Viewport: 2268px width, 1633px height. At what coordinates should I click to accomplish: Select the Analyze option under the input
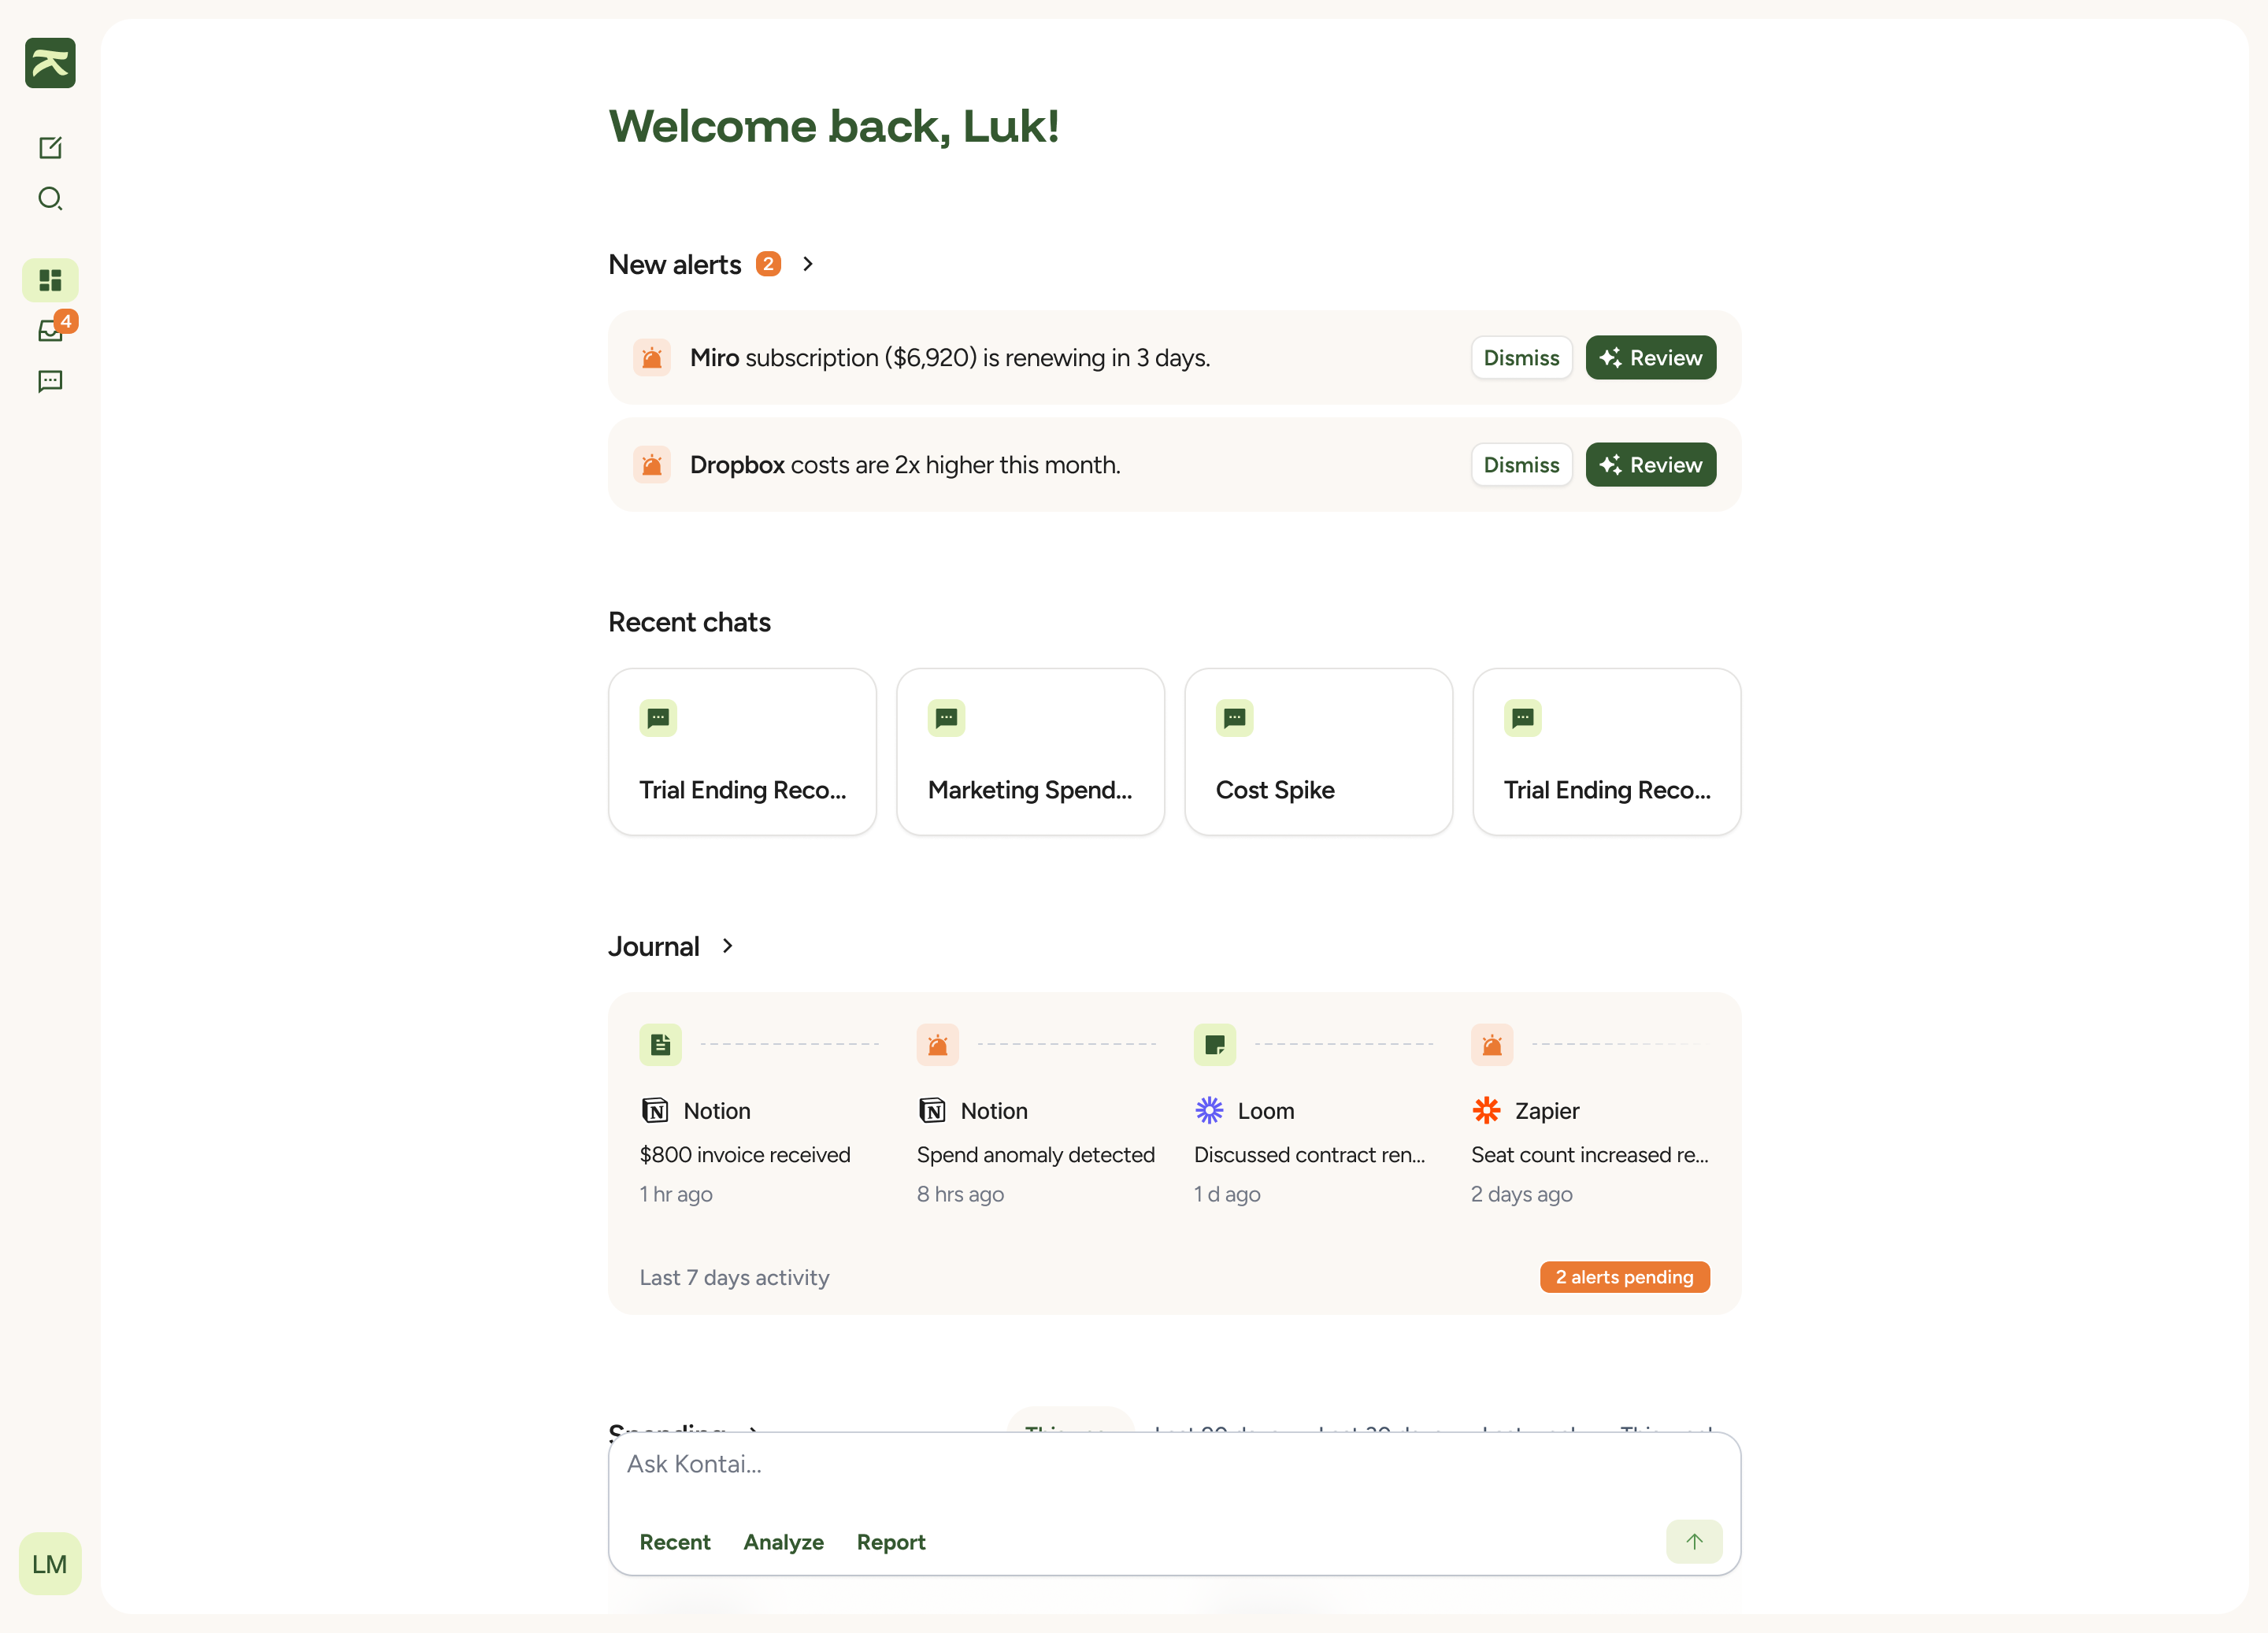[783, 1542]
